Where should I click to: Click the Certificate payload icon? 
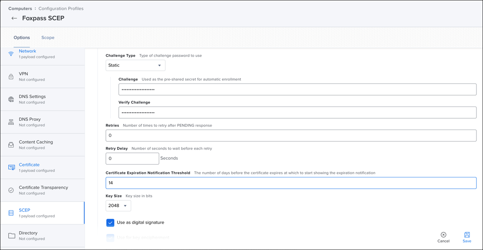[11, 168]
